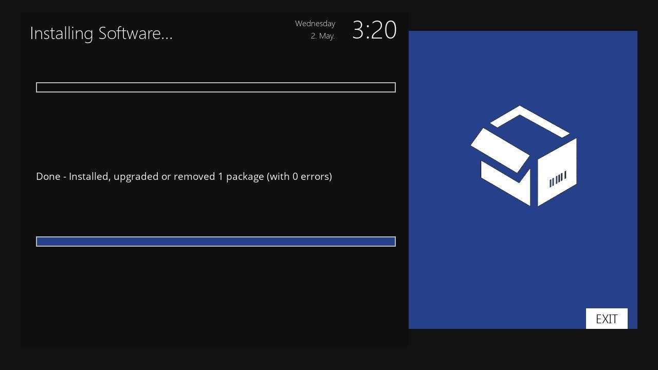
Task: Click the barcode on the package icon
Action: [557, 177]
